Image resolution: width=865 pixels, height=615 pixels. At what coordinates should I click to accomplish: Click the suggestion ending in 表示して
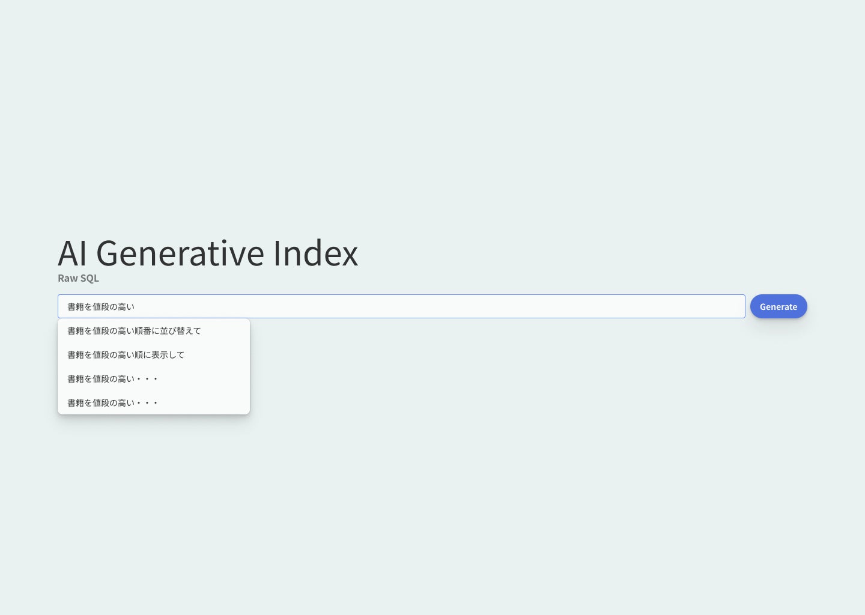[x=126, y=355]
